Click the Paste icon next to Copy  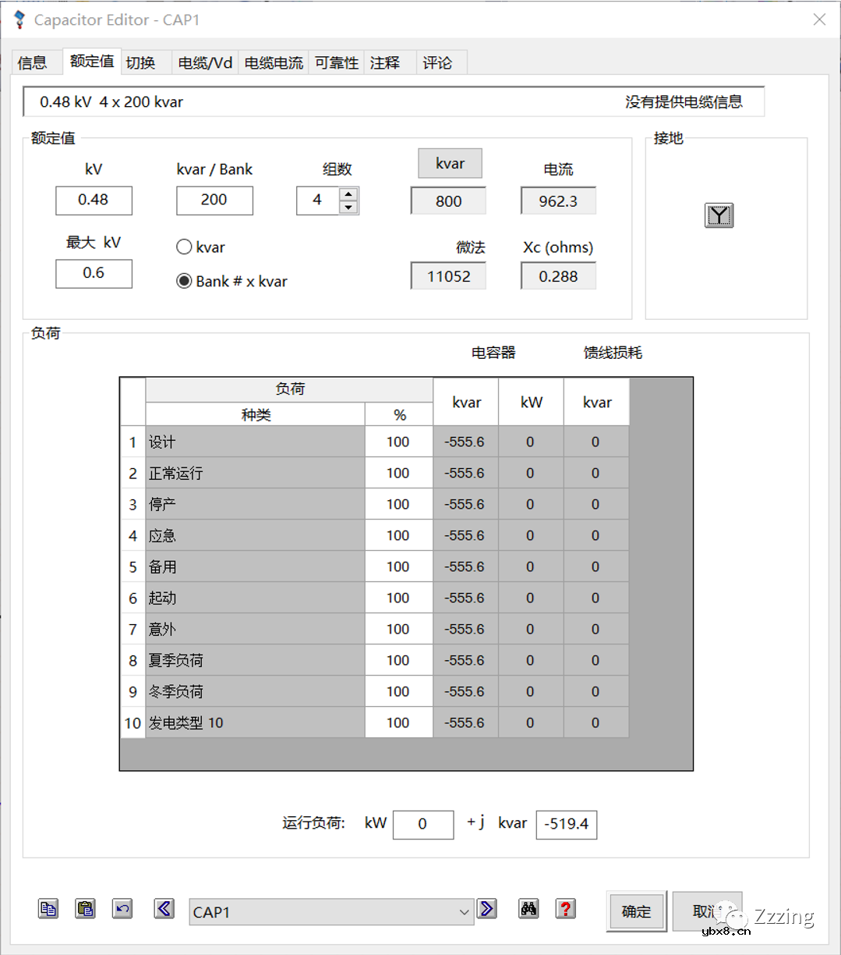86,909
